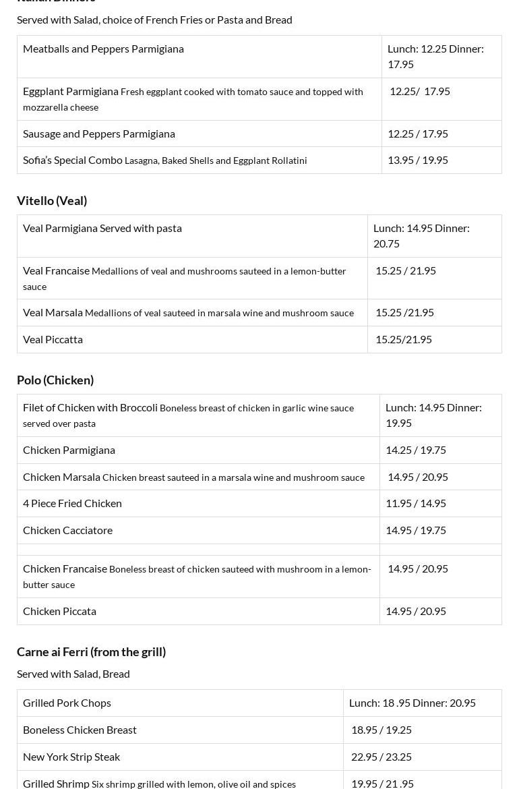Viewport: 519px width, 789px height.
Task: Select Veal Parmigiana Served with pasta
Action: 102,228
